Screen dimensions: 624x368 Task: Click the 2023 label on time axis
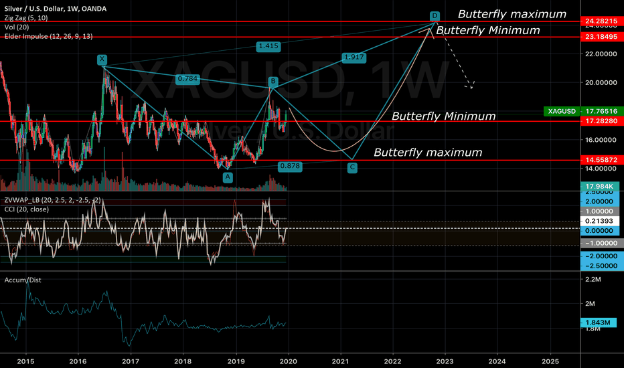point(445,361)
